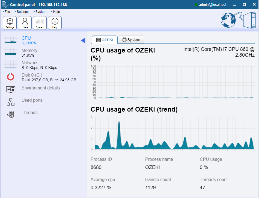
Task: Select the Network sidebar label
Action: click(29, 63)
